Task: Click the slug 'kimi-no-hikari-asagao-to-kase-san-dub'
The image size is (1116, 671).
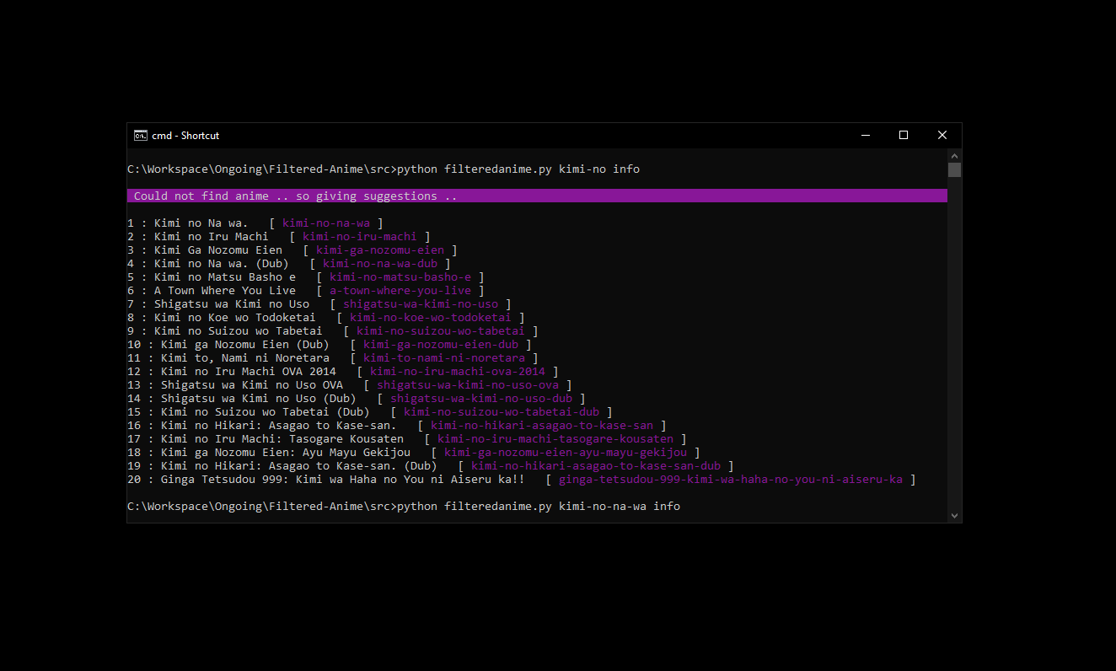Action: click(596, 466)
